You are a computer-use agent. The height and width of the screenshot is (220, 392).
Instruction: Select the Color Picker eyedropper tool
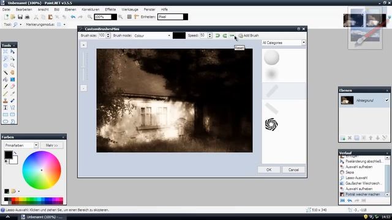pyautogui.click(x=12, y=94)
